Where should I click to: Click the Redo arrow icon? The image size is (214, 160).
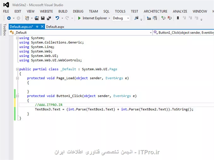point(67,18)
